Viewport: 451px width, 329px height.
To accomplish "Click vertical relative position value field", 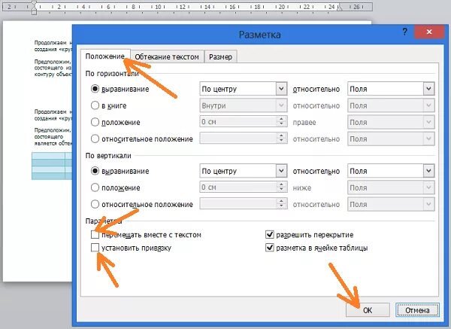I will click(238, 204).
